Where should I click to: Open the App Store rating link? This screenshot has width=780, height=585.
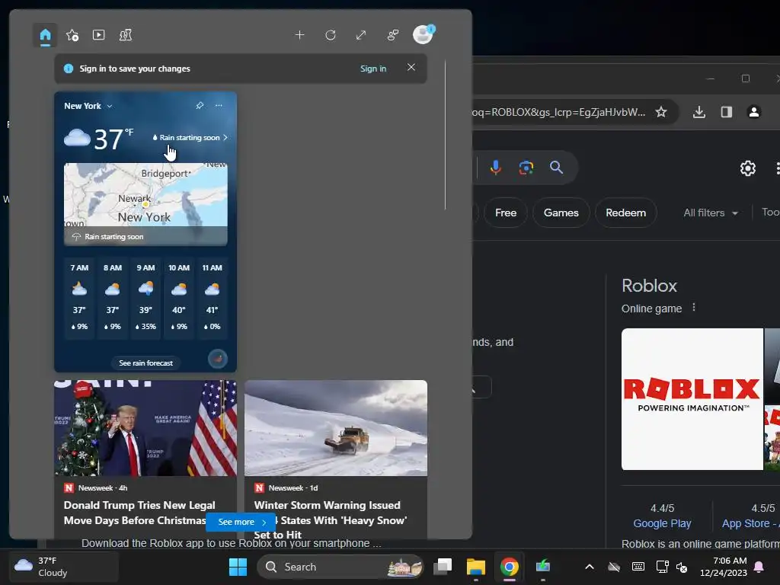click(x=749, y=523)
